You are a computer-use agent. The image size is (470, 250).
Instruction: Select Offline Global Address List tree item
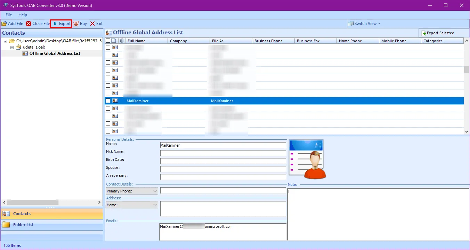pyautogui.click(x=55, y=53)
